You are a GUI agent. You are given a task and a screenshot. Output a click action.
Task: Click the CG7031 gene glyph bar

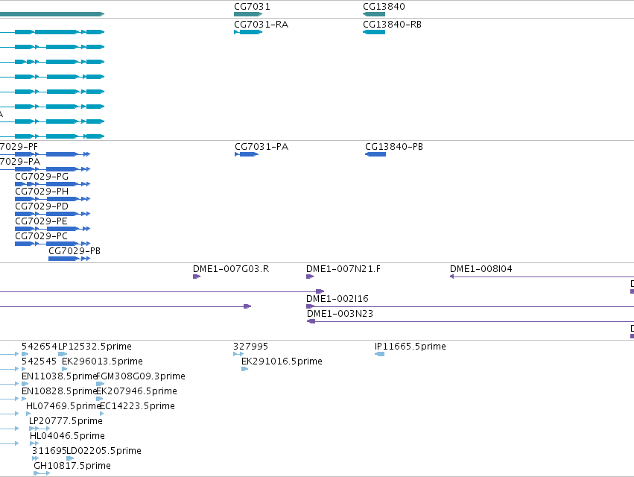pos(248,14)
